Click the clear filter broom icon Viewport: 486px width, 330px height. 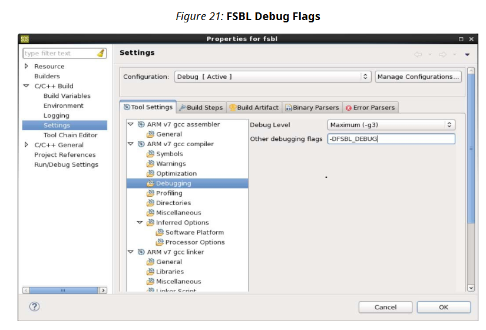(x=101, y=54)
